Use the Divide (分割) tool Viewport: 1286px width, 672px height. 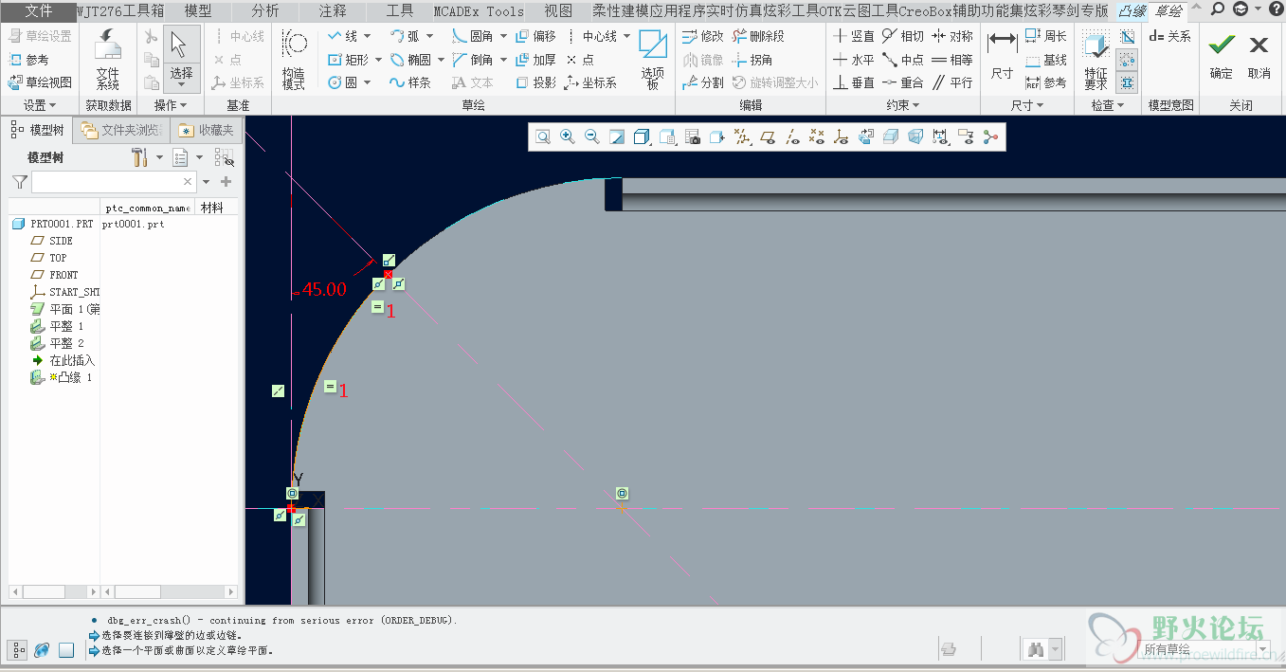703,82
